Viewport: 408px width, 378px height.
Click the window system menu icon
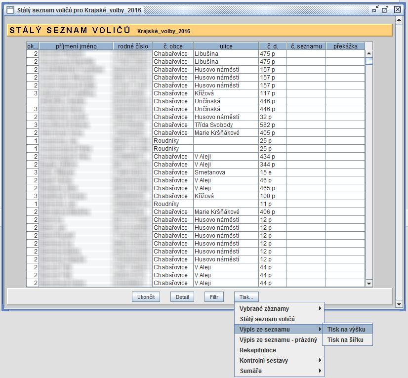click(10, 10)
